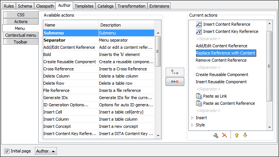Image resolution: width=279 pixels, height=157 pixels.
Task: Select the Paste as Link icon
Action: tap(199, 96)
